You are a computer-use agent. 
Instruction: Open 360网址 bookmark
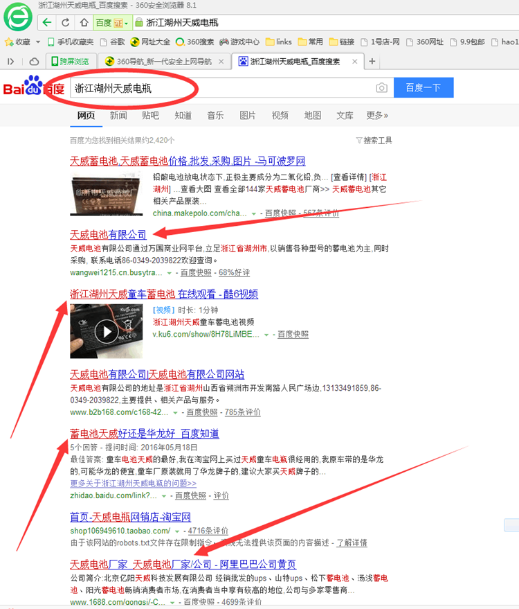pyautogui.click(x=425, y=42)
